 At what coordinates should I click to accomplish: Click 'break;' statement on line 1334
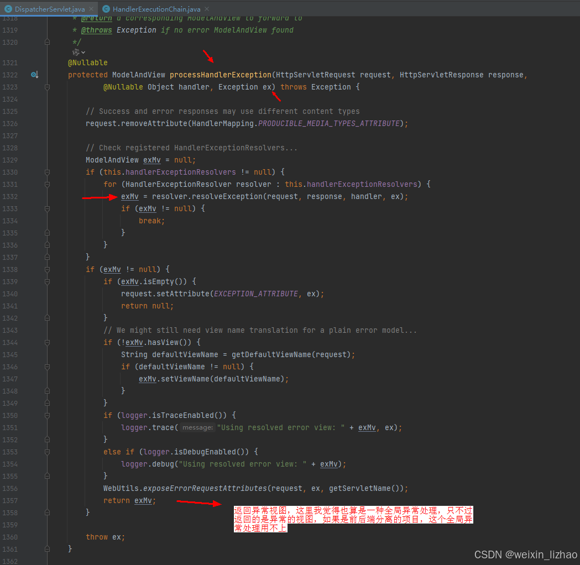coord(151,221)
